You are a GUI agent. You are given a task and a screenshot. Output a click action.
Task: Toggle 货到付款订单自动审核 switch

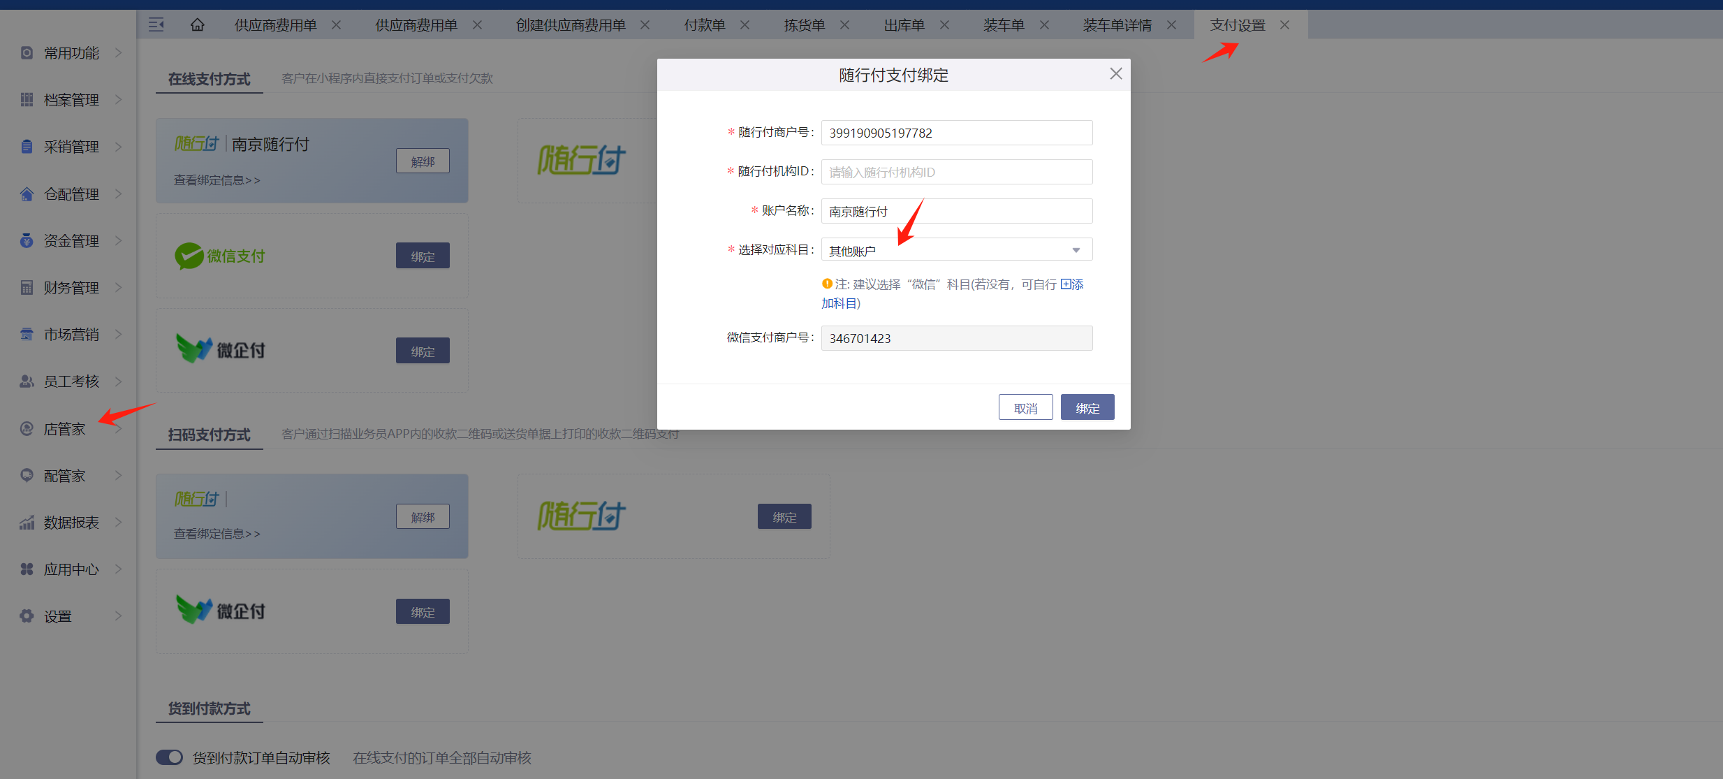pyautogui.click(x=169, y=757)
